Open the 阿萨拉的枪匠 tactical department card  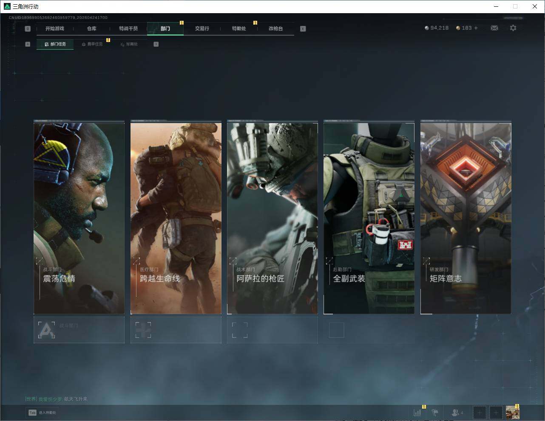(x=272, y=218)
